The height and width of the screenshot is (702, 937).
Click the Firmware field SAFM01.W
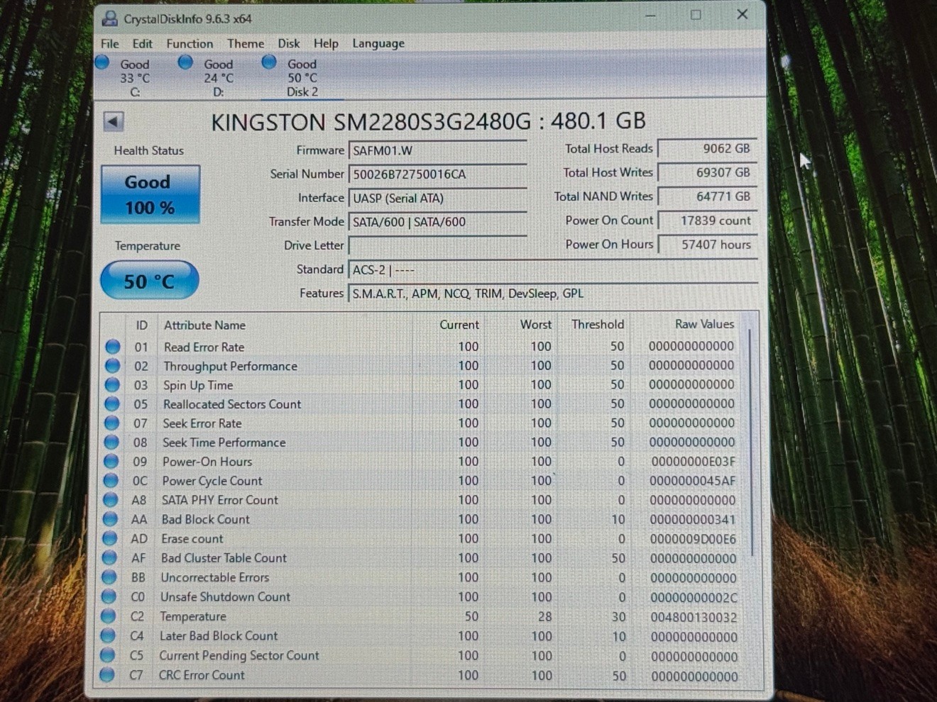pyautogui.click(x=437, y=150)
